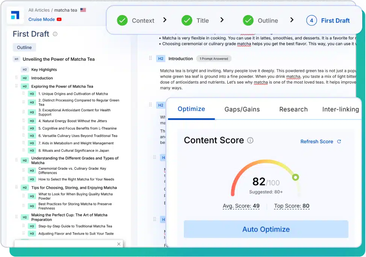Open step 4 First Draft
This screenshot has width=366, height=257.
coord(328,21)
